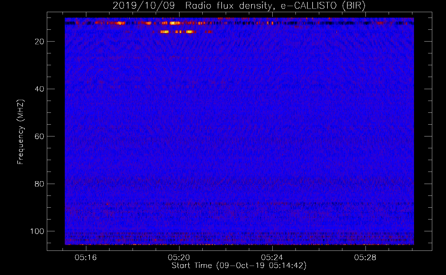Click the plot title 'Radio flux density, e-CALLISTO (BIR)'
This screenshot has height=275, width=446.
[275, 6]
